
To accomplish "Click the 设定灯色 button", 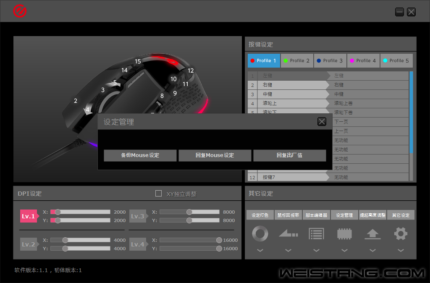I will click(260, 215).
